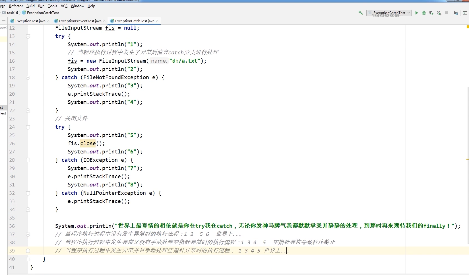Open the Build menu
469x275 pixels.
pyautogui.click(x=30, y=6)
